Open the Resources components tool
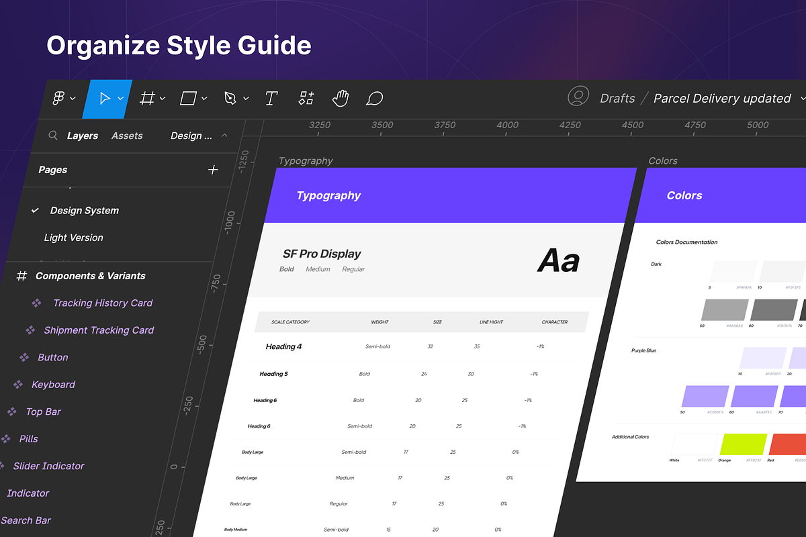806x537 pixels. (306, 99)
